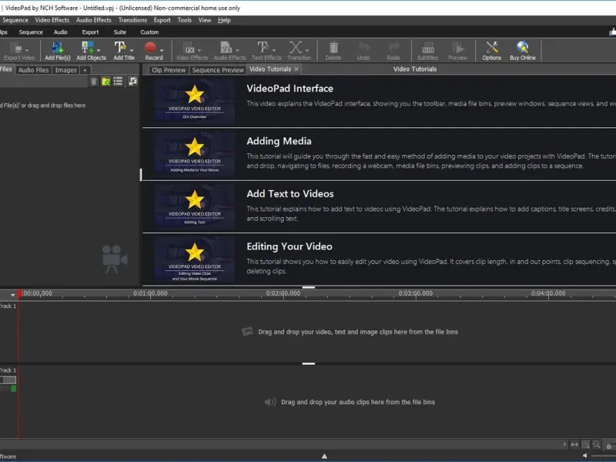Click the Buy Online globe icon
Screen dimensions: 616x462
(522, 48)
